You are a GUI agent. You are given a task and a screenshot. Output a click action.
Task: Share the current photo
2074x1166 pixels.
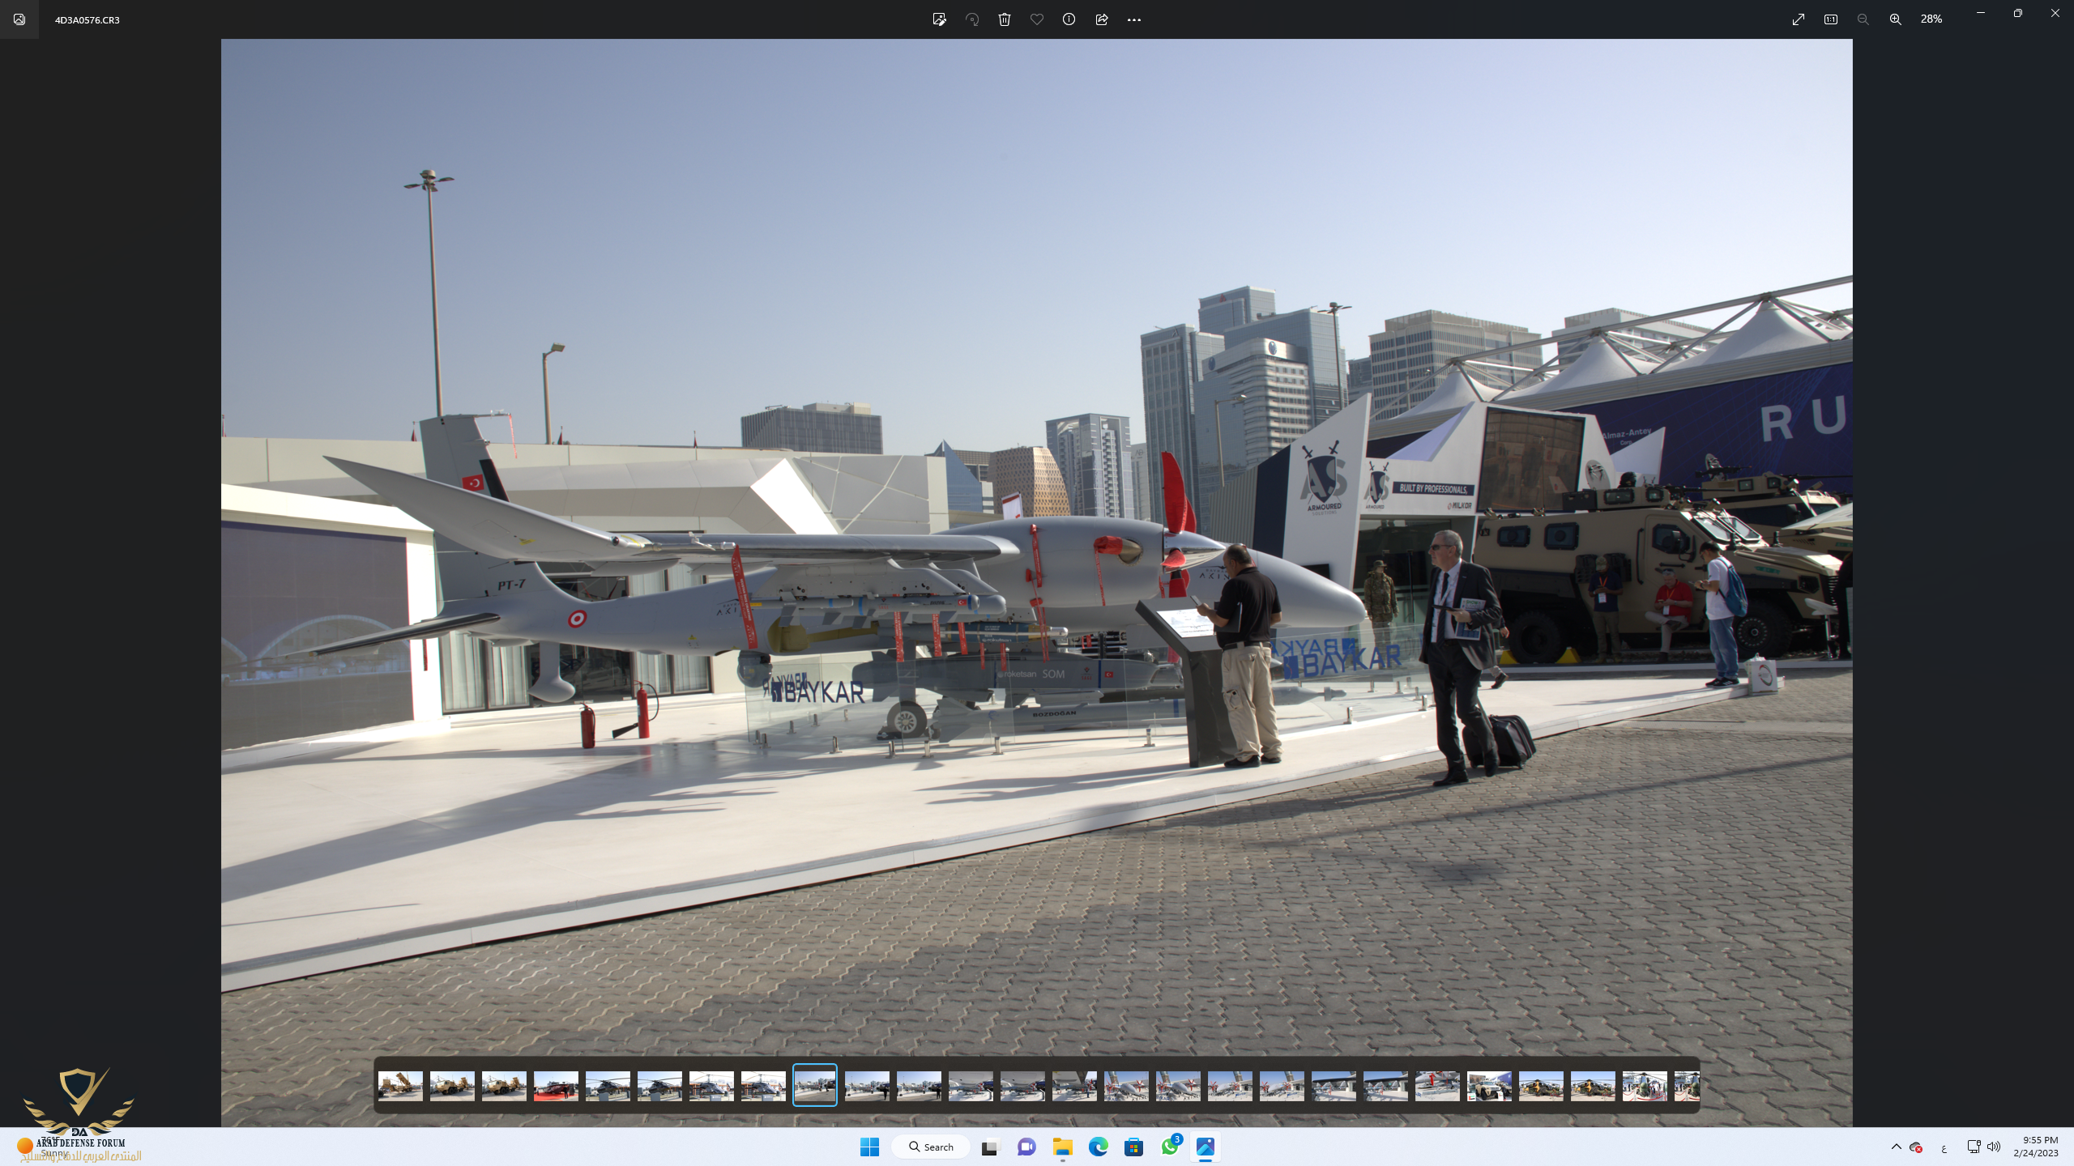(x=1102, y=19)
